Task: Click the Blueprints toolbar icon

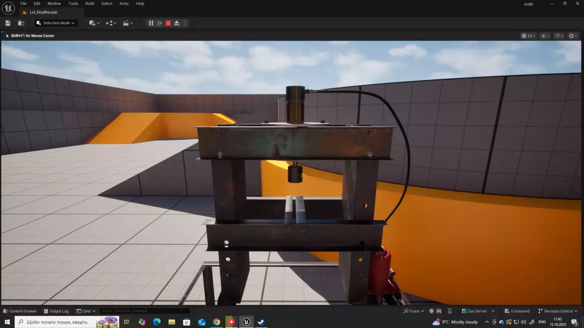Action: click(x=109, y=23)
